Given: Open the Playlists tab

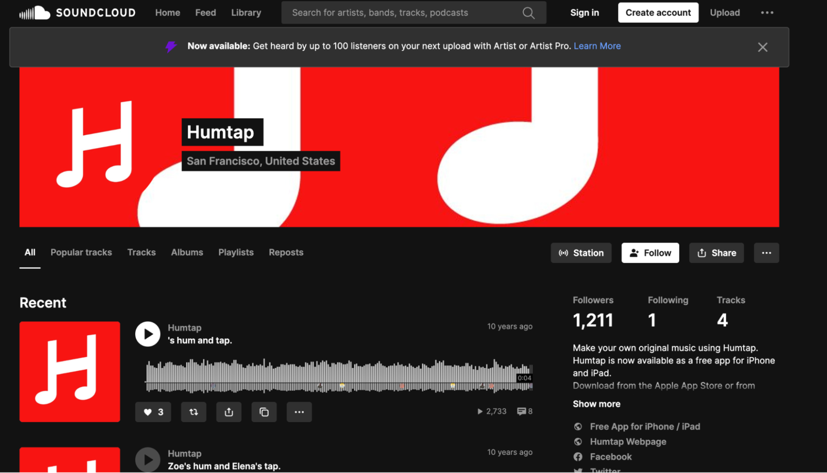Looking at the screenshot, I should point(236,252).
